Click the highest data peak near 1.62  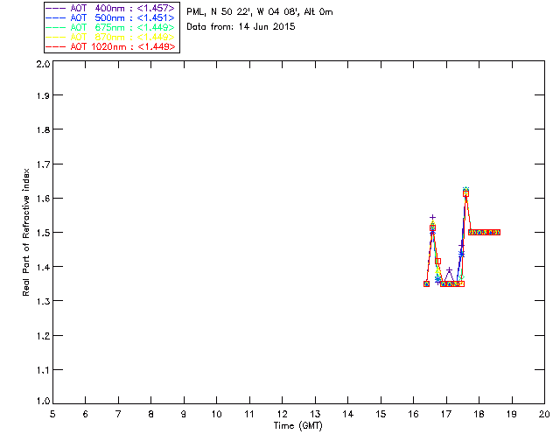pyautogui.click(x=465, y=191)
